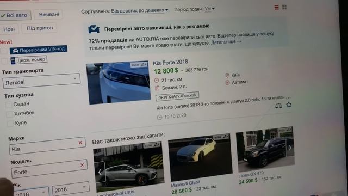Check the Седан body type
This screenshot has height=196, width=348.
pos(9,105)
